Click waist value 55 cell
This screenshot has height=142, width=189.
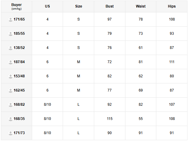click(141, 119)
